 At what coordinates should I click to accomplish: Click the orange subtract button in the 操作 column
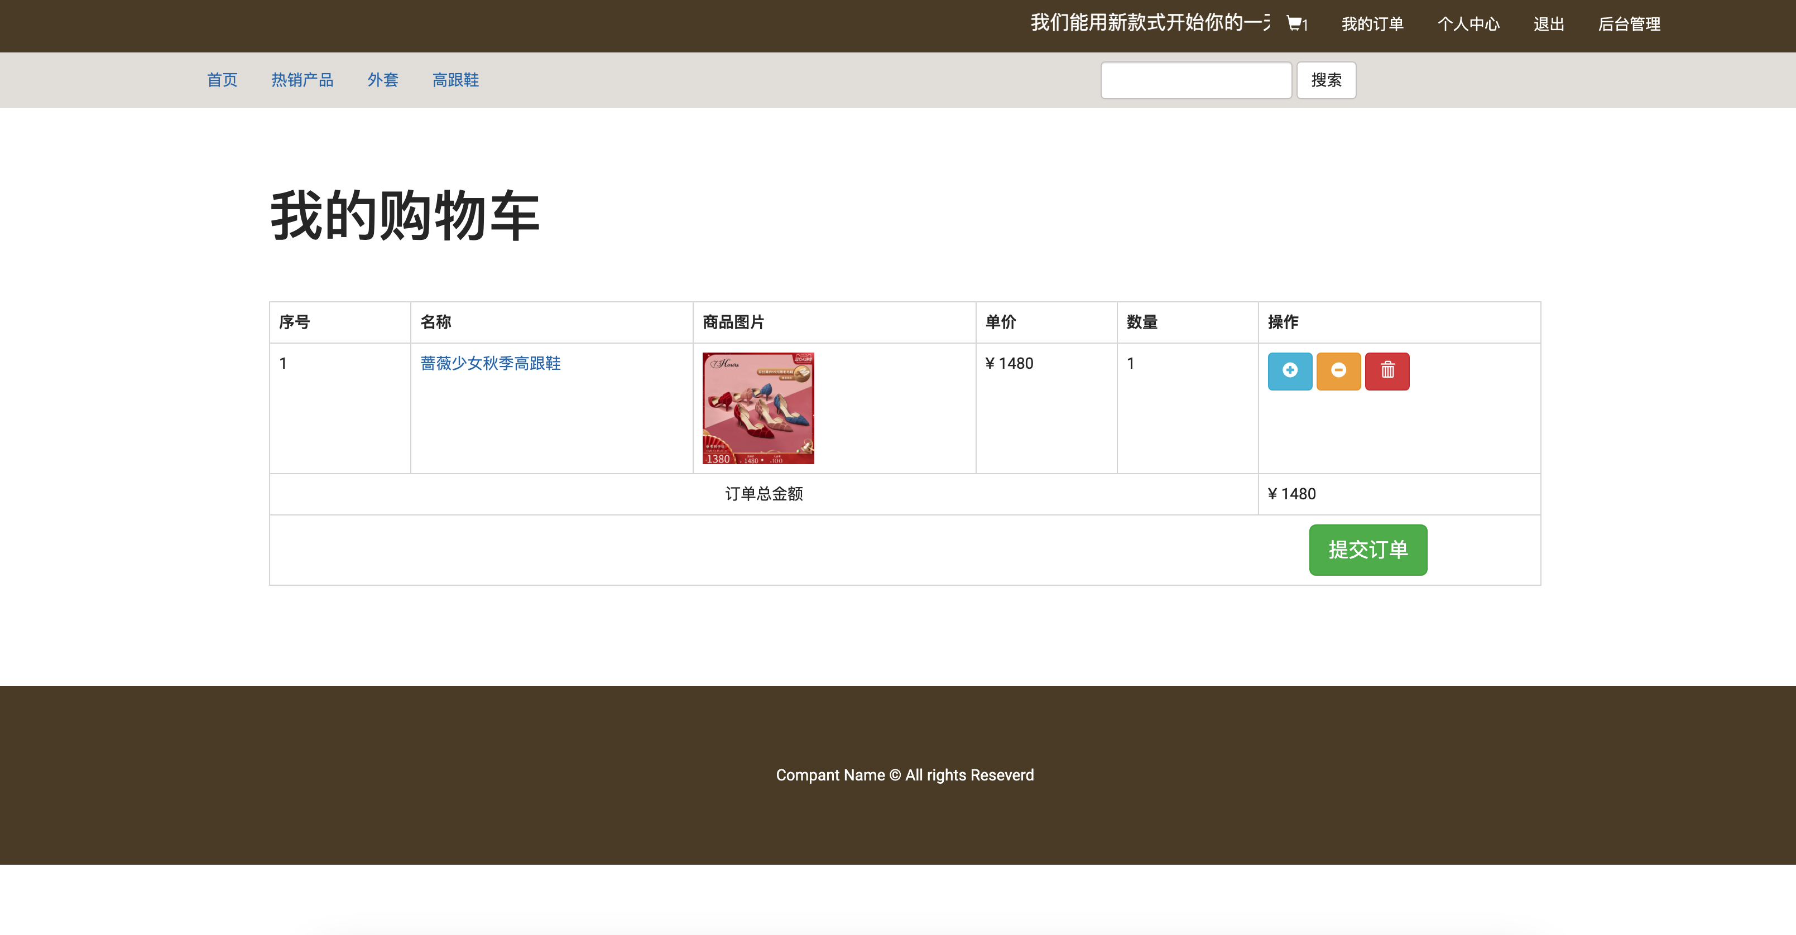(1338, 370)
